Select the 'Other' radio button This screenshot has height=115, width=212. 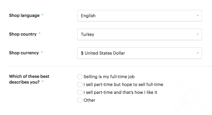pyautogui.click(x=80, y=100)
